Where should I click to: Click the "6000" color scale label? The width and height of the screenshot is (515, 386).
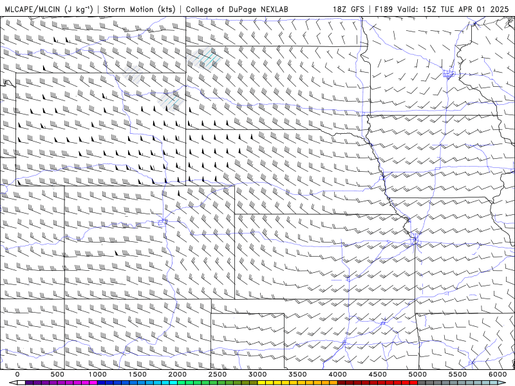pos(498,374)
